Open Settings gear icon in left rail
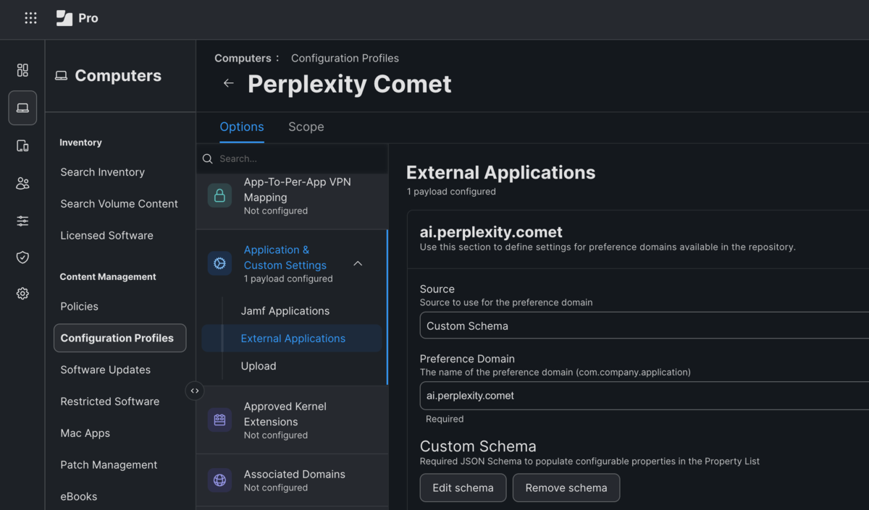 tap(22, 294)
